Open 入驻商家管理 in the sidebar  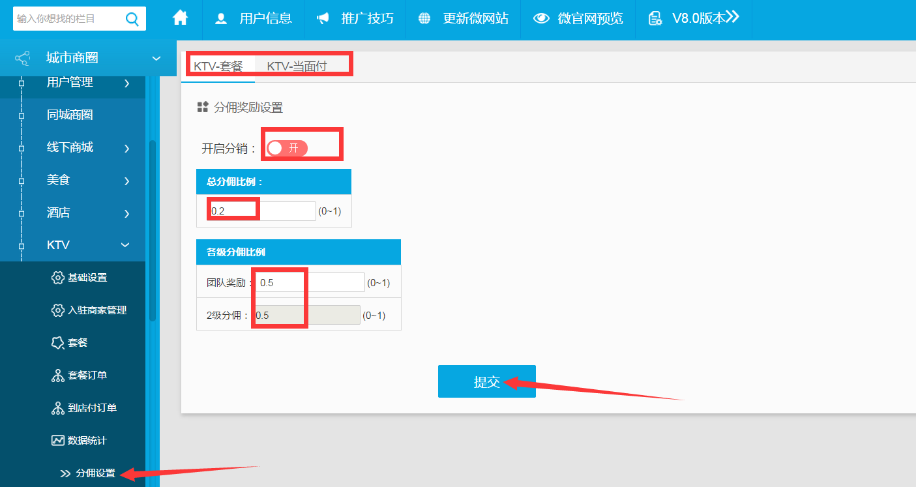tap(96, 310)
